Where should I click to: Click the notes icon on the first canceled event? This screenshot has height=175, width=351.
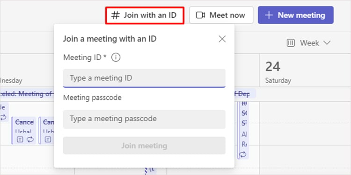20,140
